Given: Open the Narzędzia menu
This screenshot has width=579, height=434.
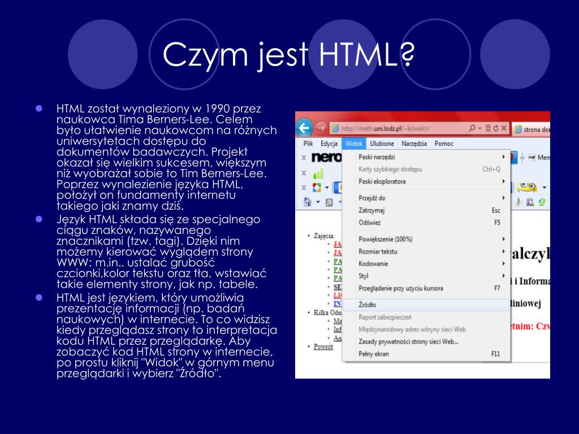Looking at the screenshot, I should tap(414, 144).
